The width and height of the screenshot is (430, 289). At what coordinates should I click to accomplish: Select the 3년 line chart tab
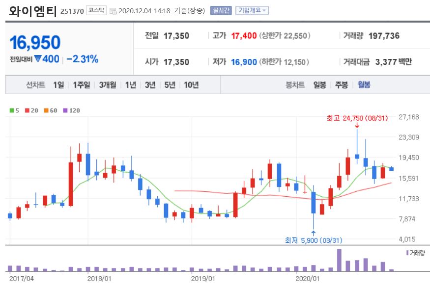click(150, 85)
